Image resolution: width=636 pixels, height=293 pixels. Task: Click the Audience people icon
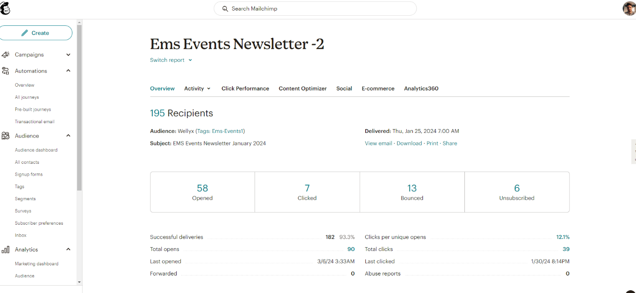tap(6, 136)
